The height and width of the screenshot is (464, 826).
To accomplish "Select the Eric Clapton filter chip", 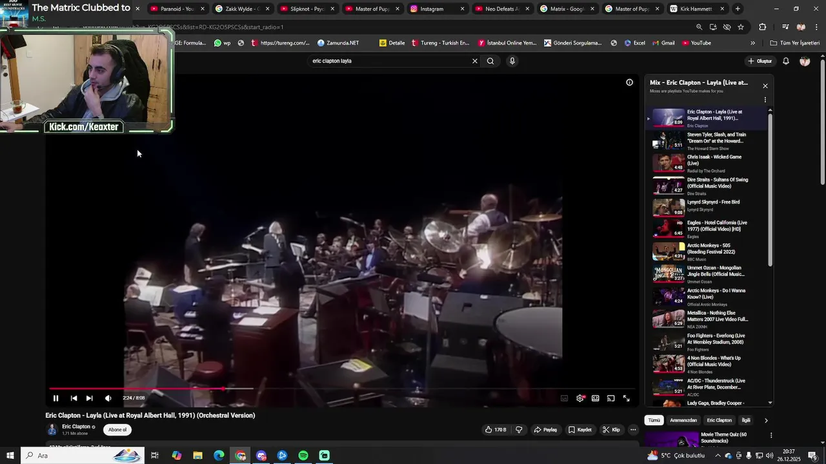I will coord(719,420).
